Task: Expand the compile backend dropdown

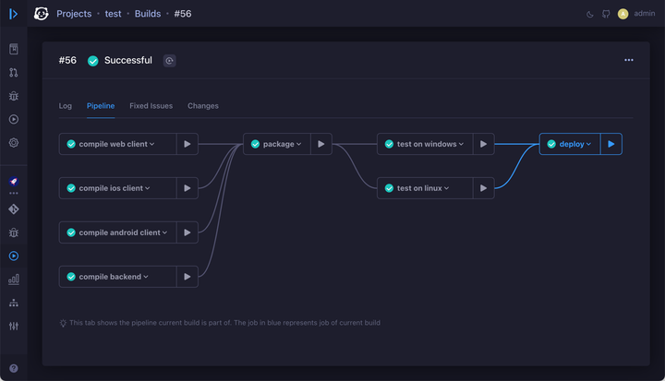Action: click(146, 277)
